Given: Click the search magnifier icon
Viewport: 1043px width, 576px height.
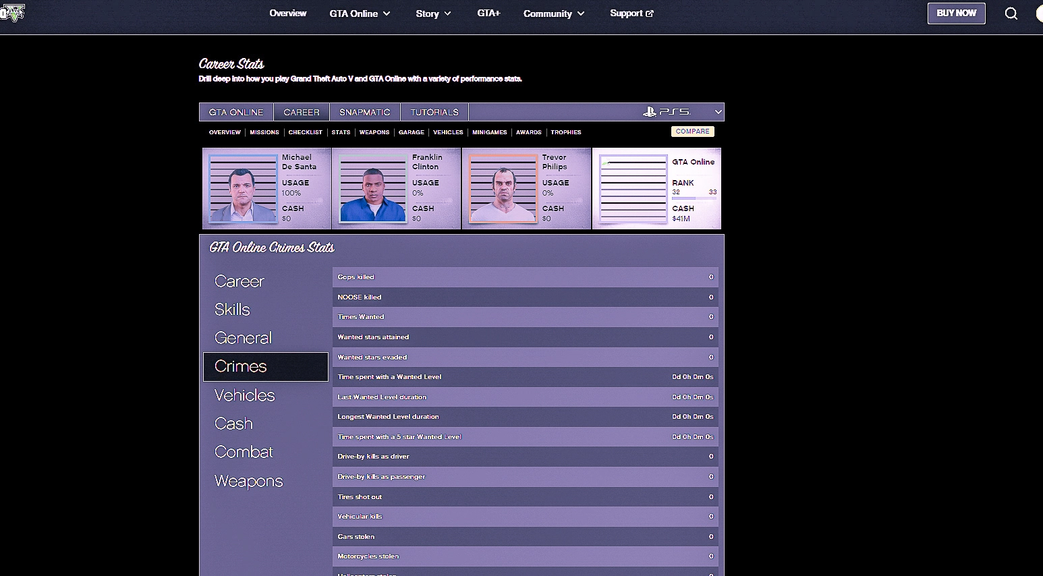Looking at the screenshot, I should coord(1011,13).
